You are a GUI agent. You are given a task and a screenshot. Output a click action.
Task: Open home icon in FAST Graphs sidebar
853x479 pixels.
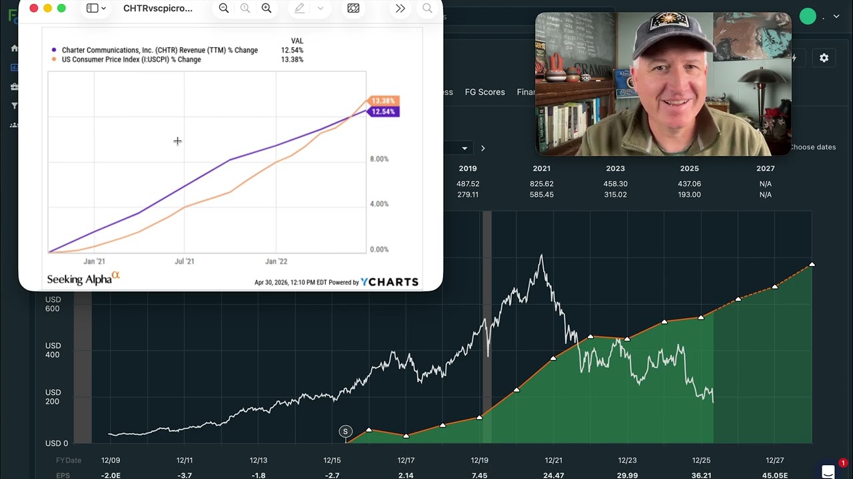[x=14, y=48]
